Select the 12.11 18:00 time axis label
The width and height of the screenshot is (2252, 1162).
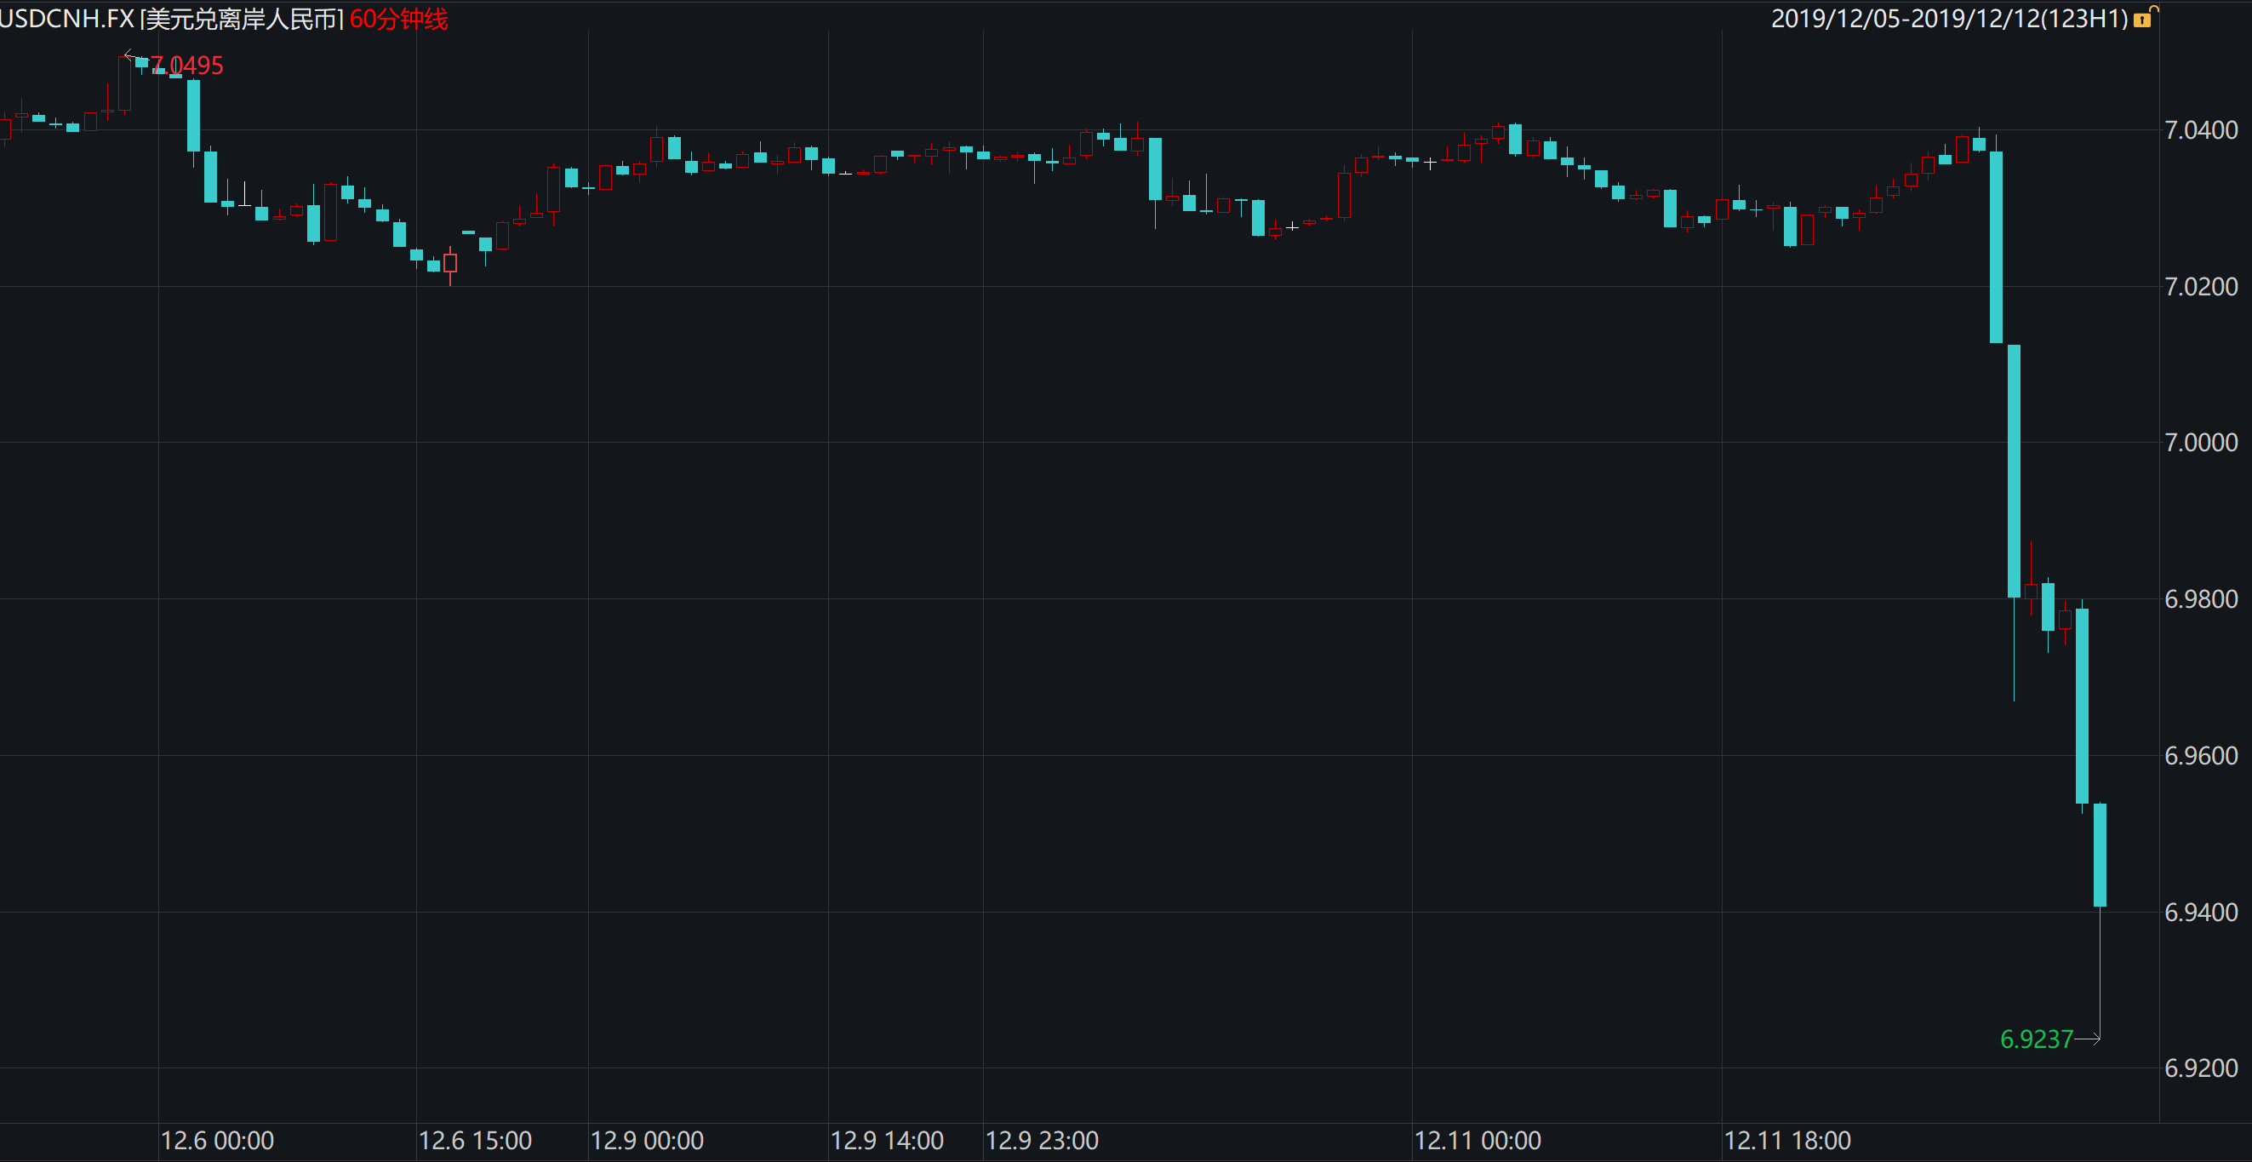[x=1788, y=1140]
